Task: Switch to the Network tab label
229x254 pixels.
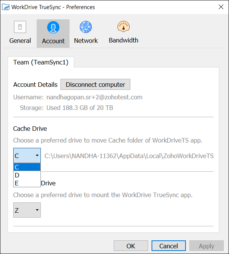Action: point(86,41)
